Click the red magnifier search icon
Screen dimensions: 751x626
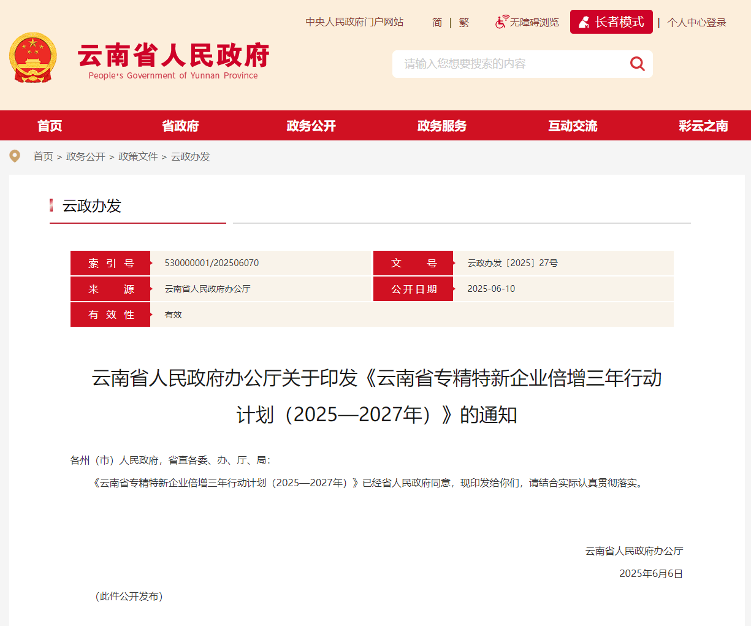point(637,64)
